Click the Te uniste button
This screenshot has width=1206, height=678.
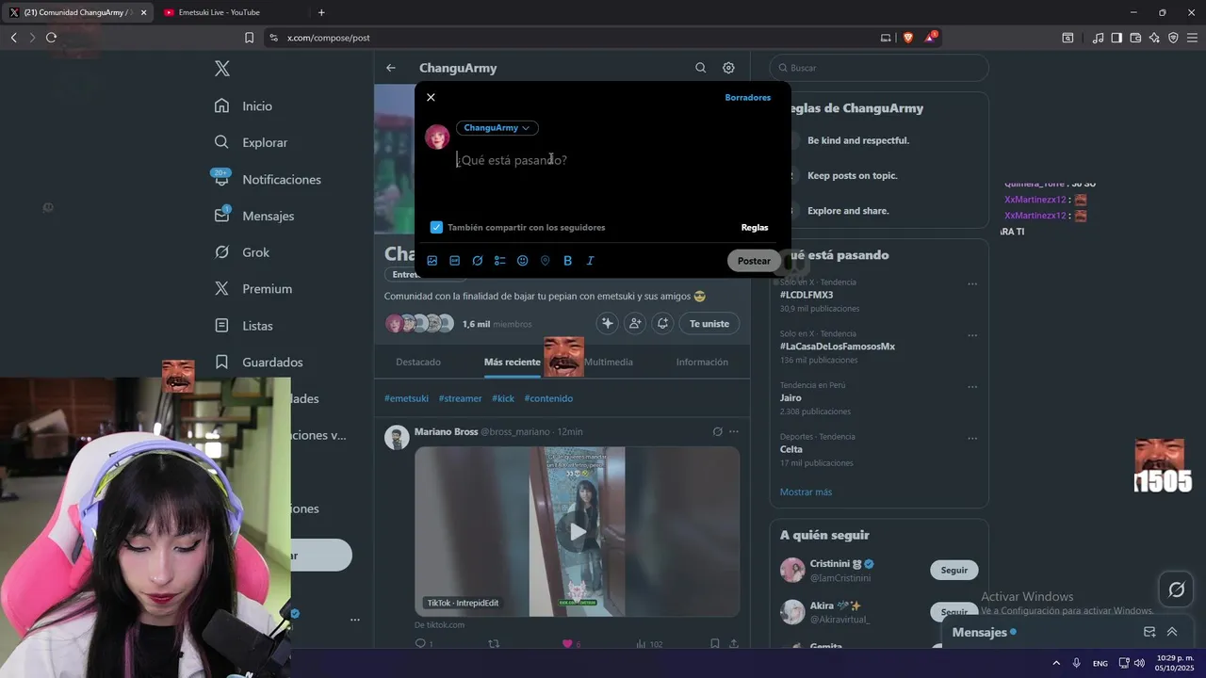[x=709, y=324]
